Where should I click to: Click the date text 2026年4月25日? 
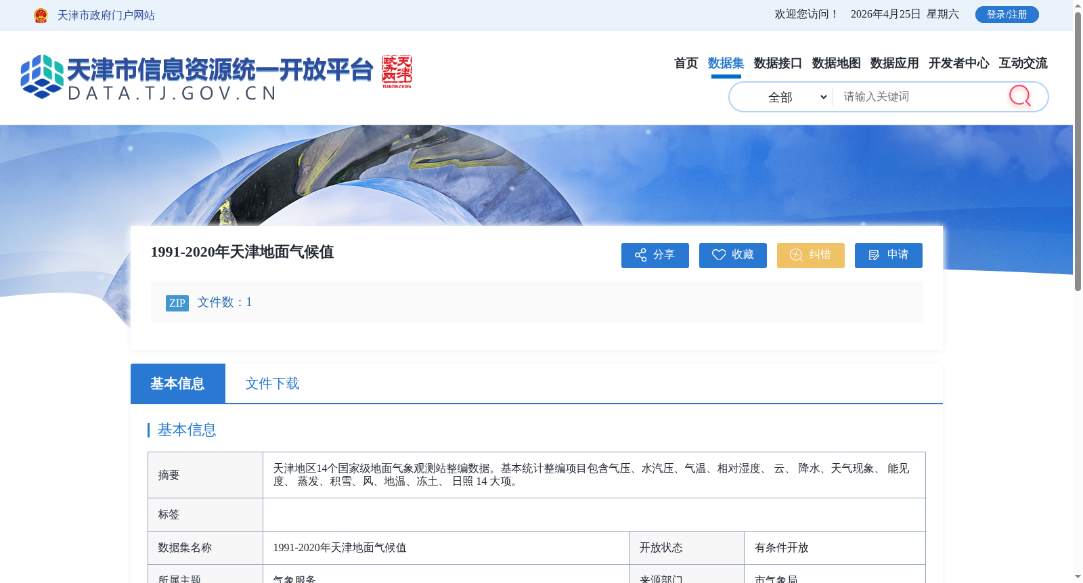pos(886,14)
